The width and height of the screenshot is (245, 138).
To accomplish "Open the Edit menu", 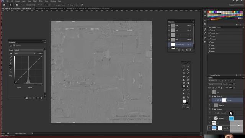I will click(12, 1).
